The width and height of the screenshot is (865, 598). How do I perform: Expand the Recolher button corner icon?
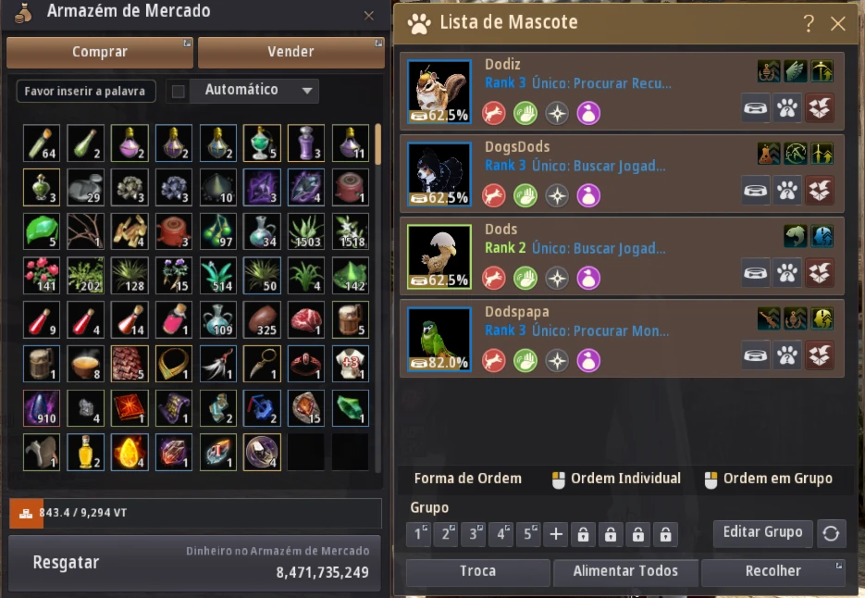(x=838, y=566)
